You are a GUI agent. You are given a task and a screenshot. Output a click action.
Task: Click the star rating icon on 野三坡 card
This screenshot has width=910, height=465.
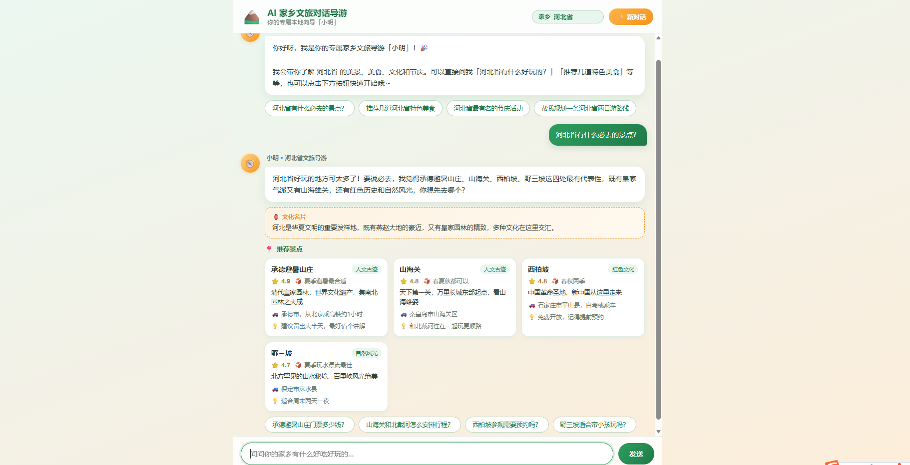click(275, 365)
